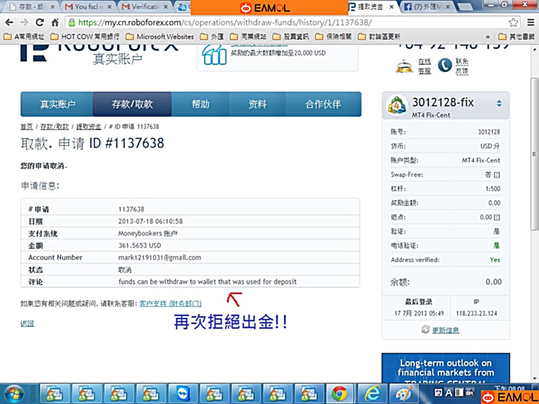The image size is (539, 404).
Task: Select the email mark12191031@gmail.com
Action: [x=160, y=258]
